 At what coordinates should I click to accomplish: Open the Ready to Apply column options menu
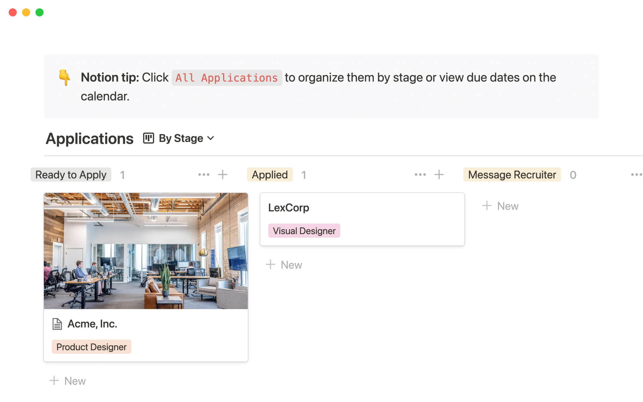click(204, 175)
